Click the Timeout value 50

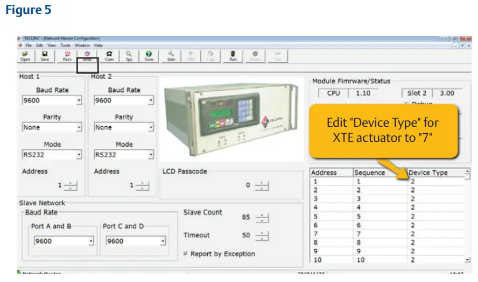245,235
